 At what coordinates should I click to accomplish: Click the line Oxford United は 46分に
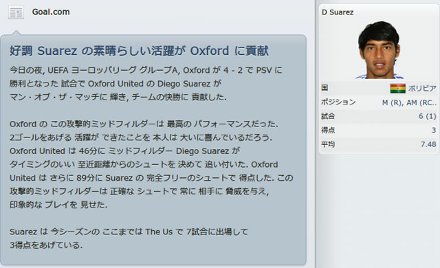click(x=125, y=150)
